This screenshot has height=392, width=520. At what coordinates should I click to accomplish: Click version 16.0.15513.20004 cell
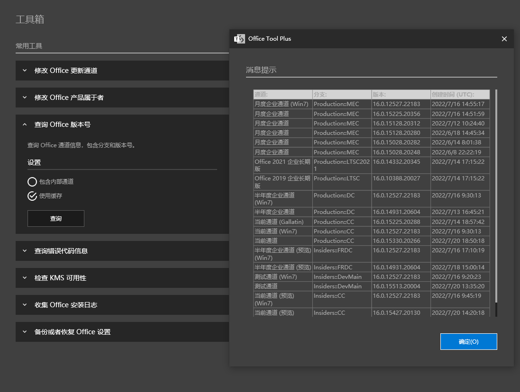401,286
